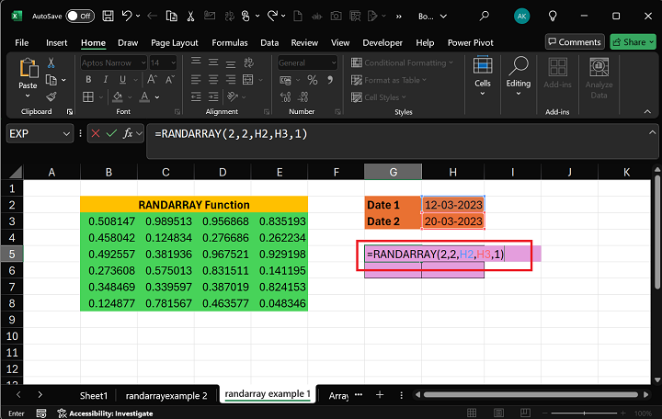
Task: Open the AK account avatar
Action: pyautogui.click(x=522, y=16)
